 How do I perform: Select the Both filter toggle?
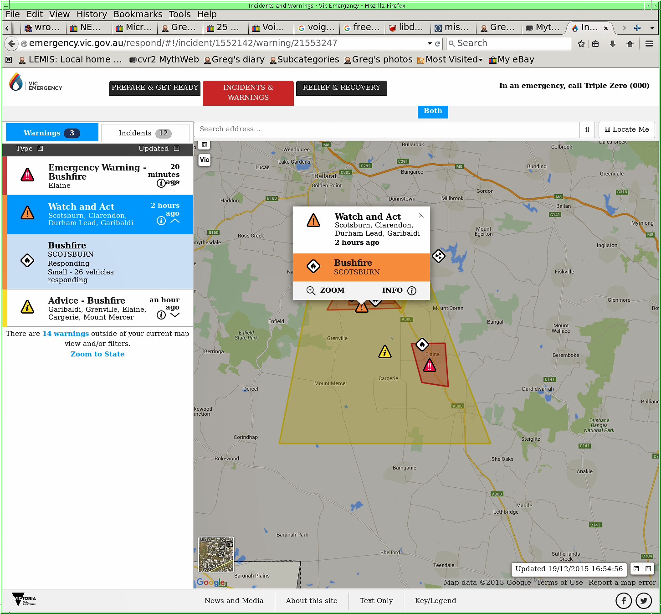click(433, 111)
